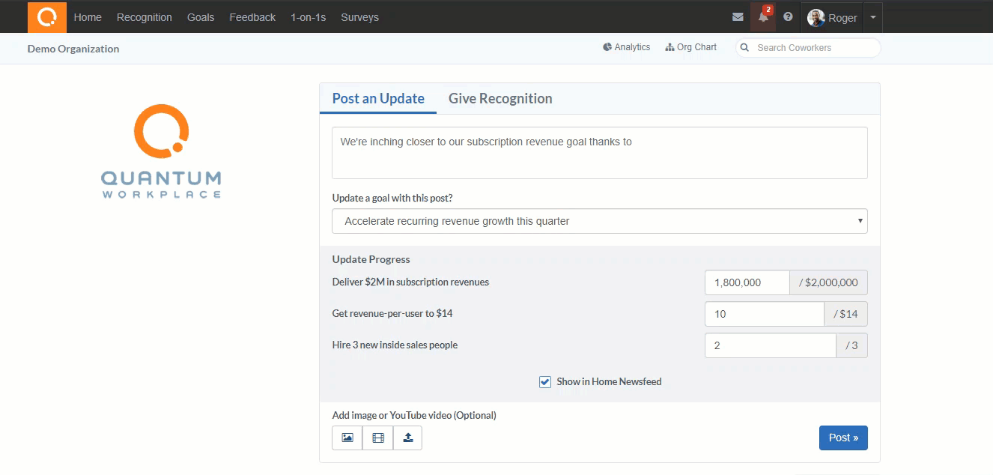This screenshot has width=993, height=475.
Task: Click the Analytics pie chart link
Action: (627, 47)
